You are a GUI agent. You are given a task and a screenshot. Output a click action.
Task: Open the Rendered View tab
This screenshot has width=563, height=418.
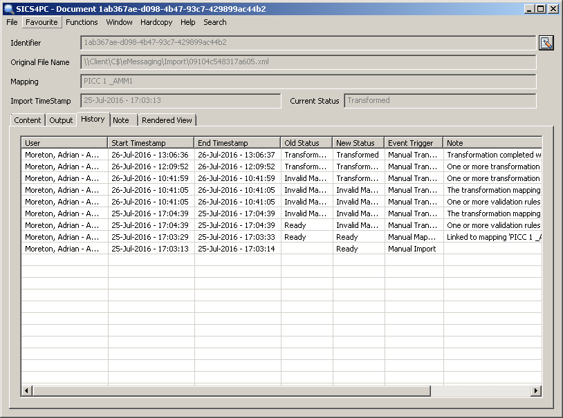[x=167, y=120]
